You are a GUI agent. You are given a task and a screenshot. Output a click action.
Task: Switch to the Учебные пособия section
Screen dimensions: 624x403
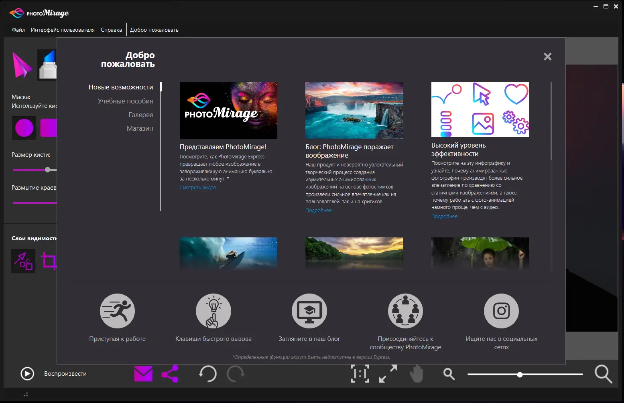(125, 101)
